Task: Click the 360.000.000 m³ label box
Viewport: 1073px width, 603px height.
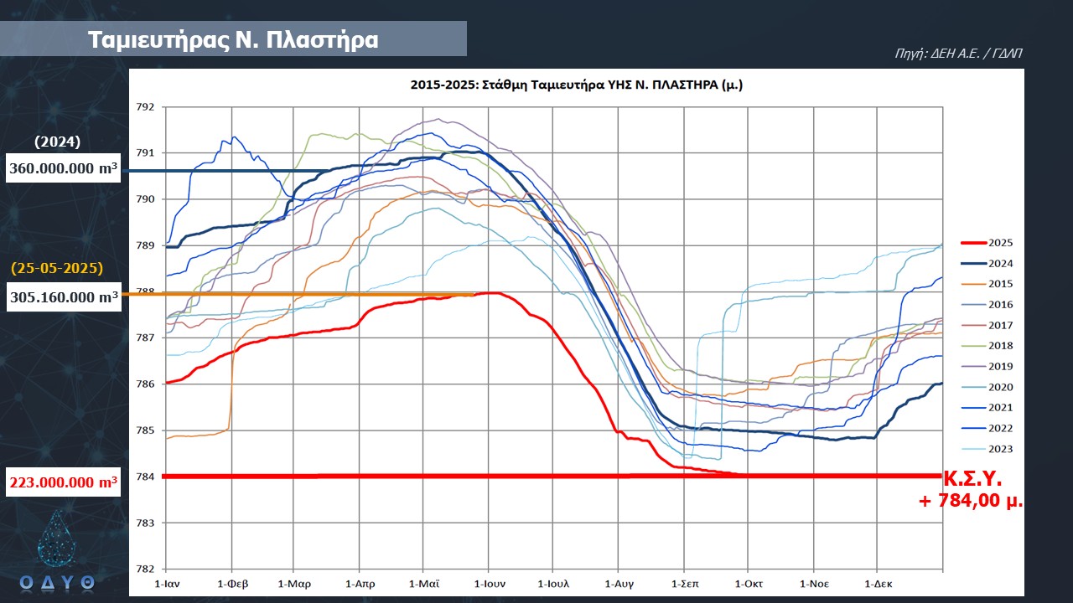Action: (x=63, y=168)
